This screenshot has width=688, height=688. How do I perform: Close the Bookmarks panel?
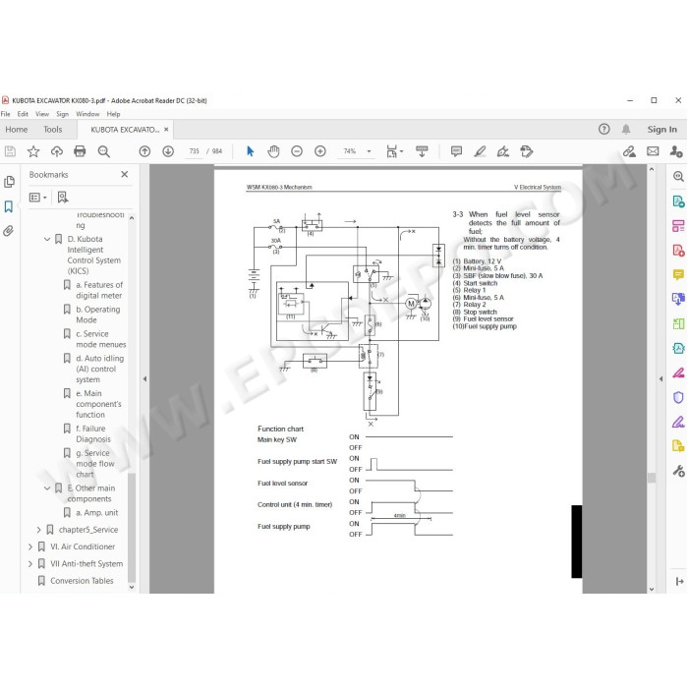pyautogui.click(x=125, y=175)
